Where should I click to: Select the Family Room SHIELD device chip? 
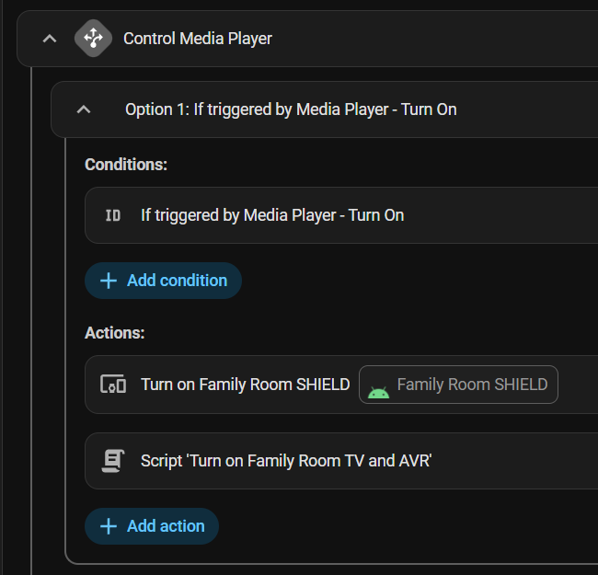coord(458,385)
